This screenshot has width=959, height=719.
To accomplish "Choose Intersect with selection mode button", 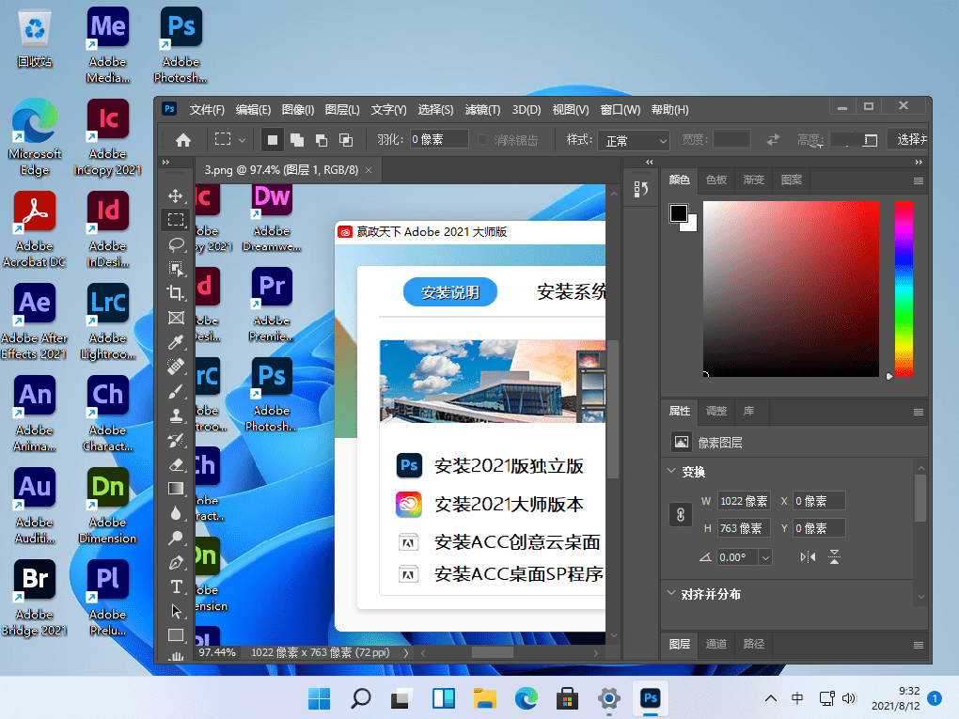I will (346, 140).
